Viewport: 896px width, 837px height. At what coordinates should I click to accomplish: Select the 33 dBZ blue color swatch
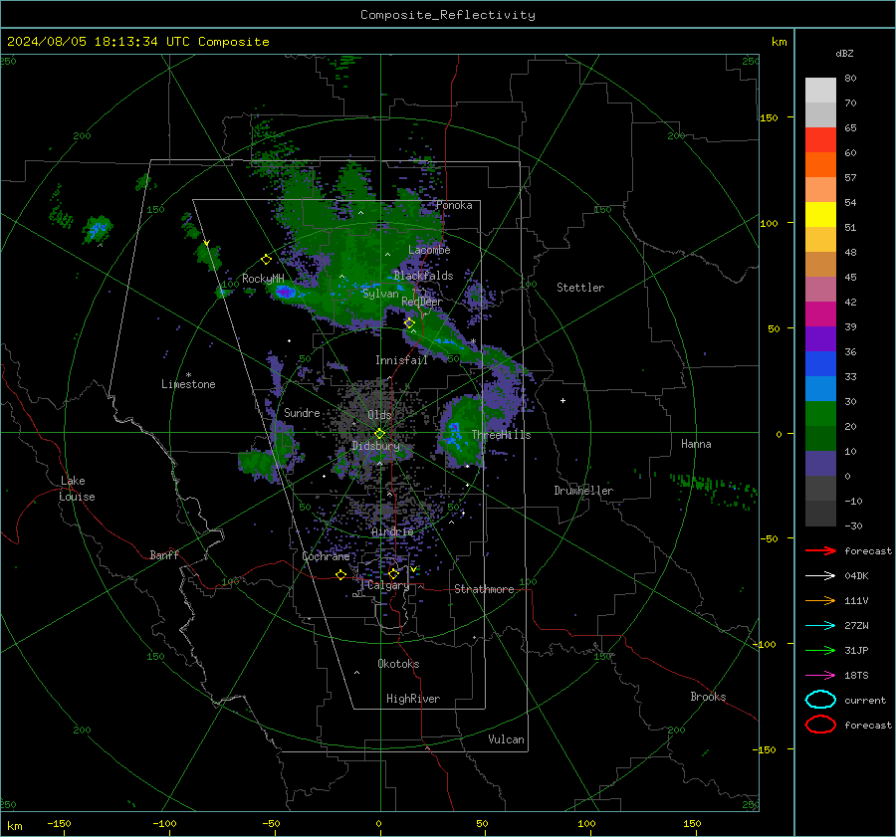tap(820, 363)
